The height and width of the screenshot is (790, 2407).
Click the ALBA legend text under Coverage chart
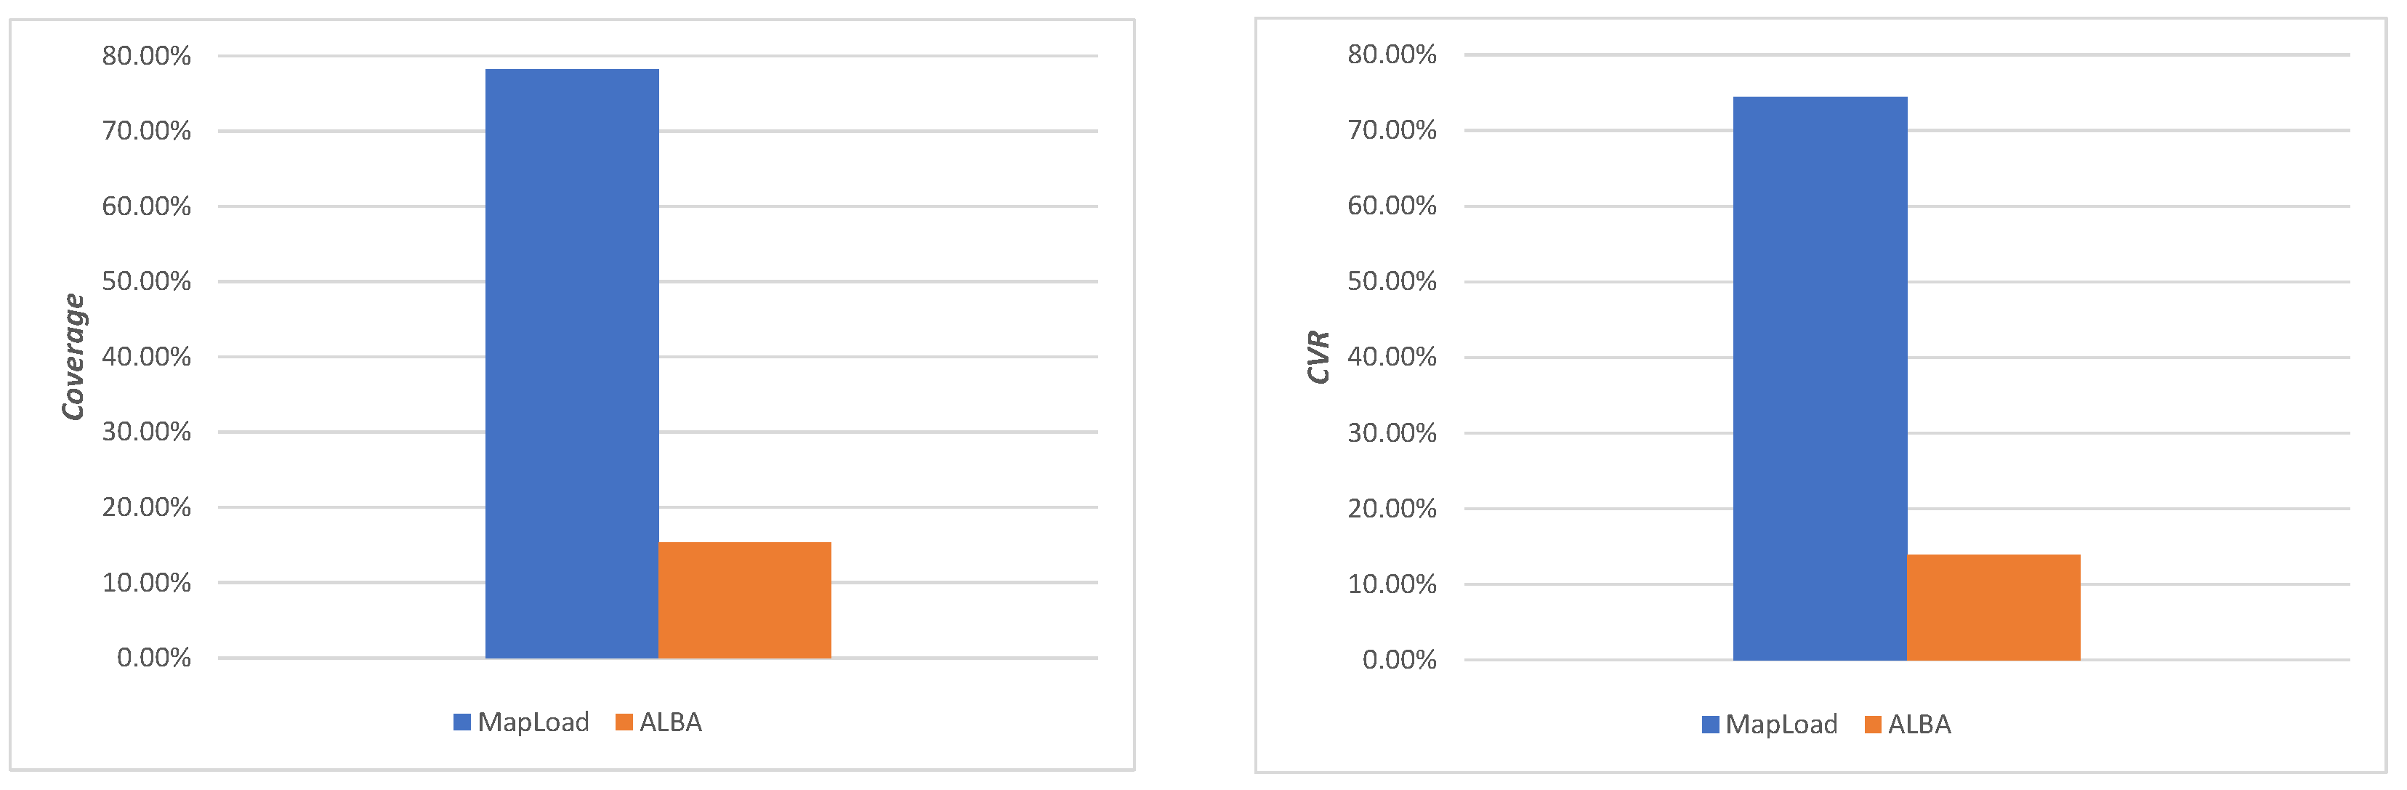pos(670,722)
